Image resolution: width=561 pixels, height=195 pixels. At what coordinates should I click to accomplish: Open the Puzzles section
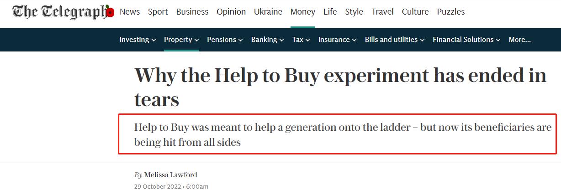(451, 12)
